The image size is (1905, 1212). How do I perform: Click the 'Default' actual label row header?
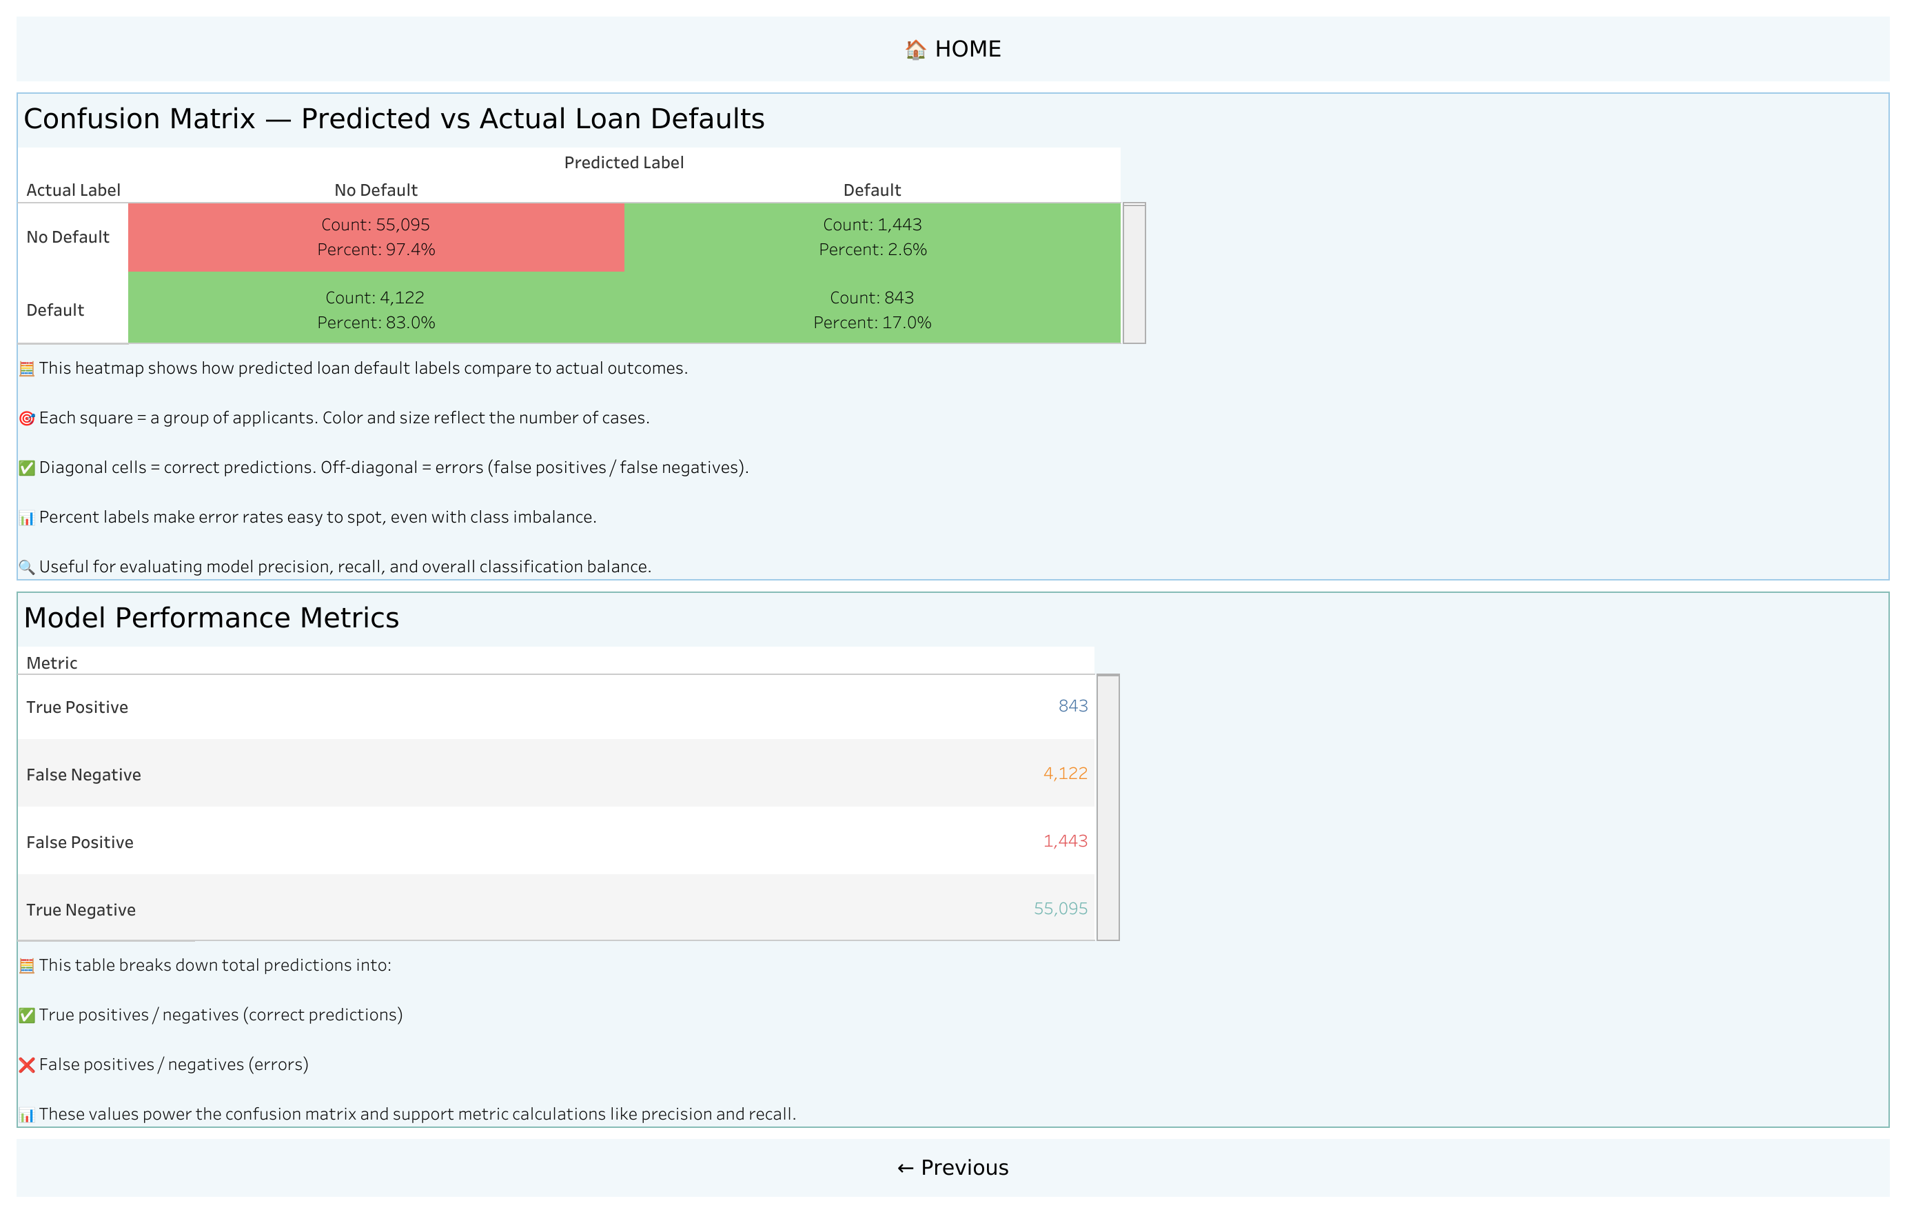pos(55,310)
